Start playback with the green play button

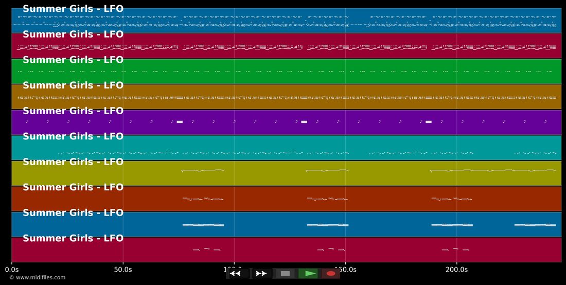coord(308,274)
